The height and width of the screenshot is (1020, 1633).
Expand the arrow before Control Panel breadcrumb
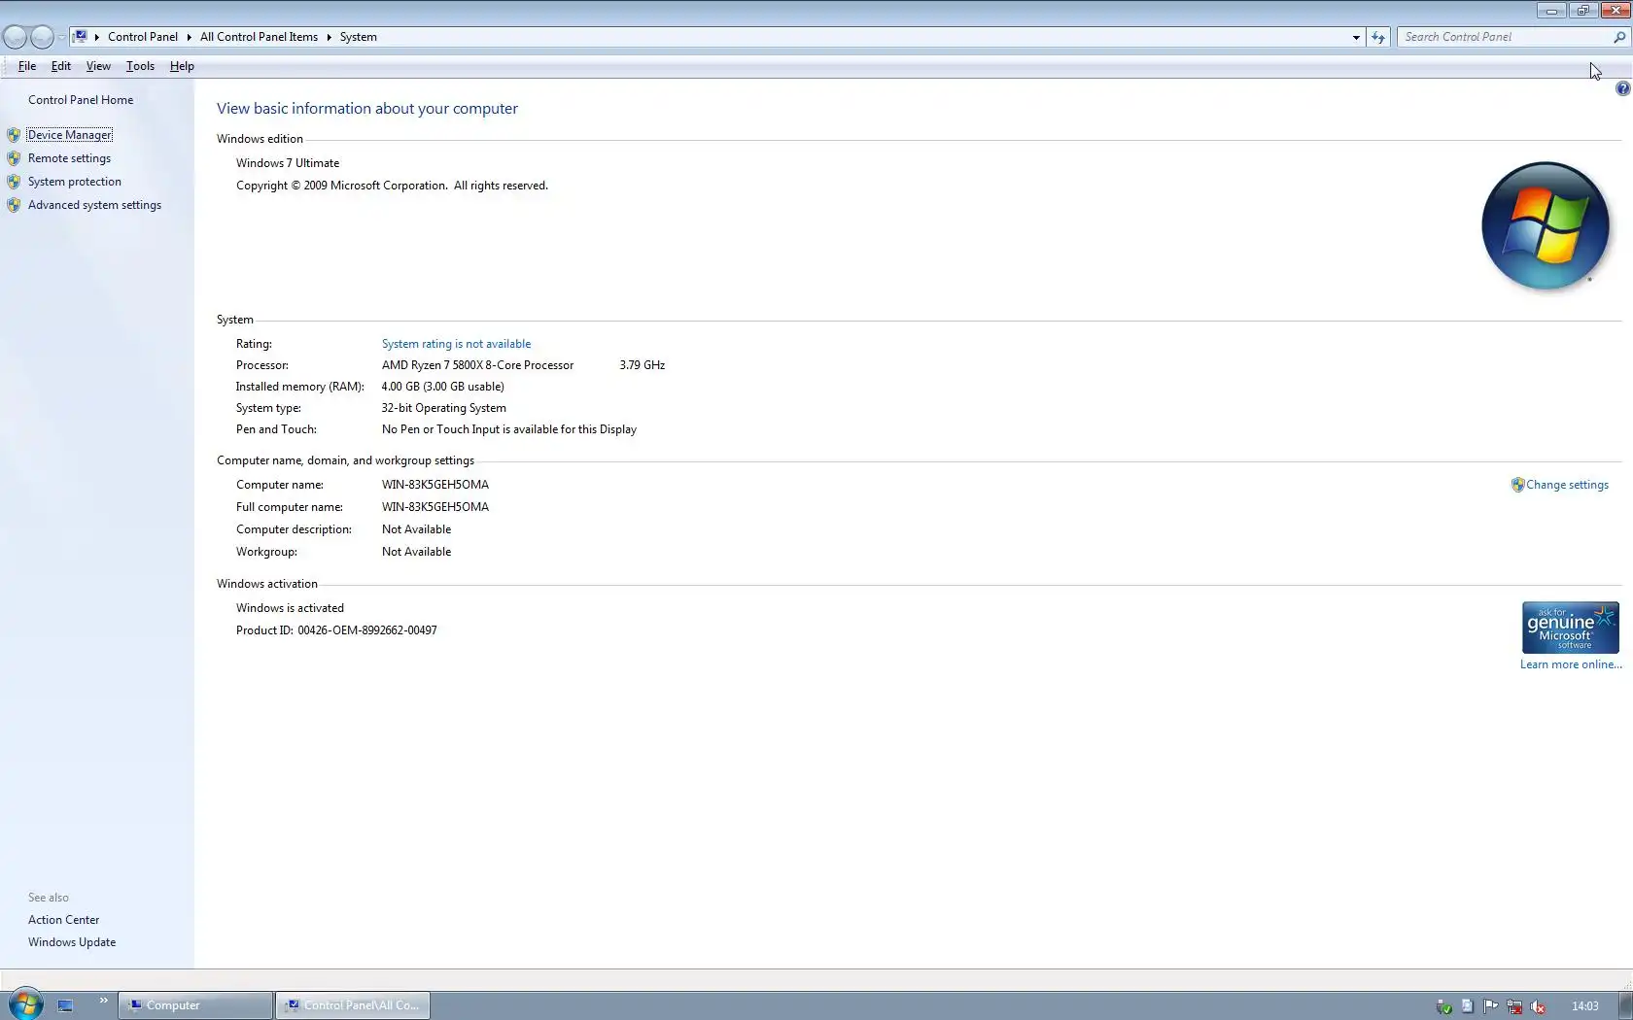pos(97,37)
